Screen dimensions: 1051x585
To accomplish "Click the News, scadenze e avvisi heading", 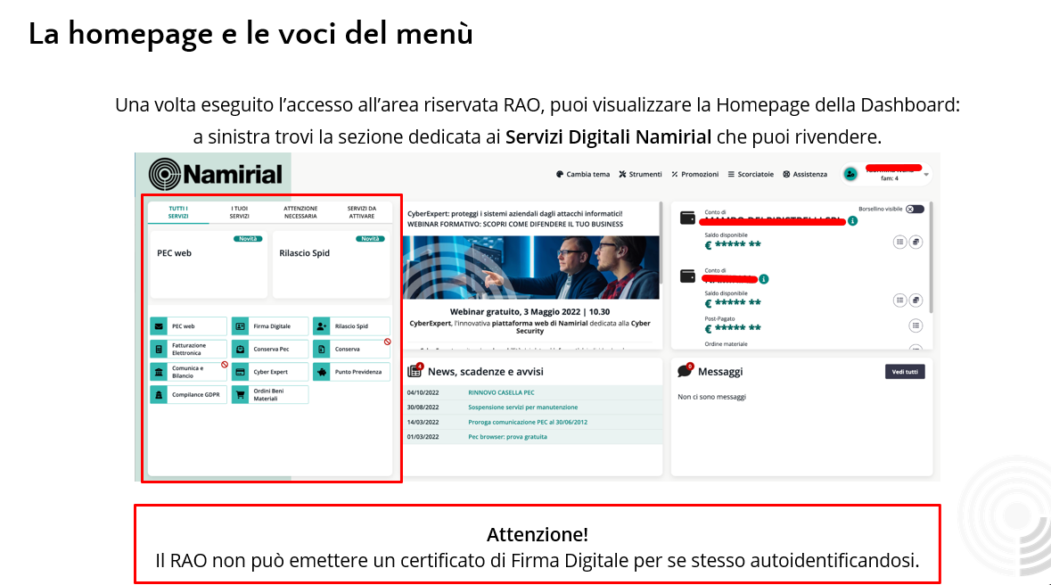I will pos(485,372).
